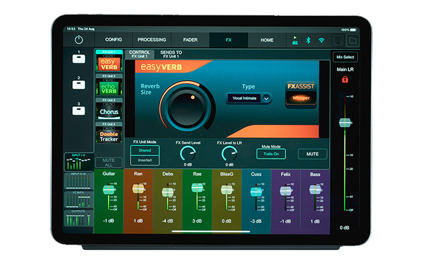Select scene button 1

79,59
